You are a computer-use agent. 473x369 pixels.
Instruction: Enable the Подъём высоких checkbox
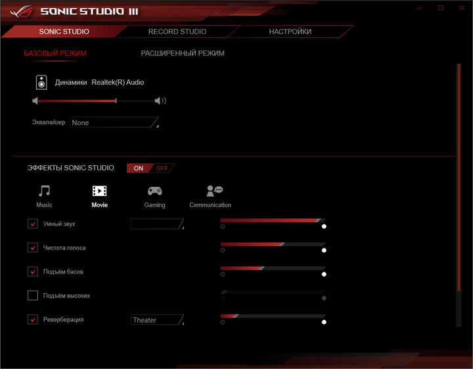coord(33,296)
